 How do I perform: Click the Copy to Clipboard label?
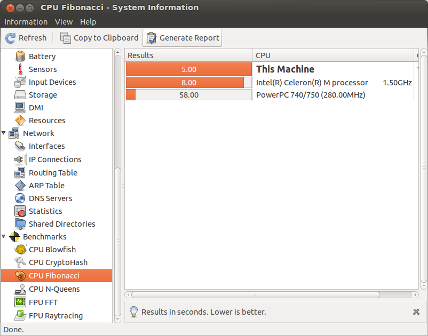click(x=106, y=38)
